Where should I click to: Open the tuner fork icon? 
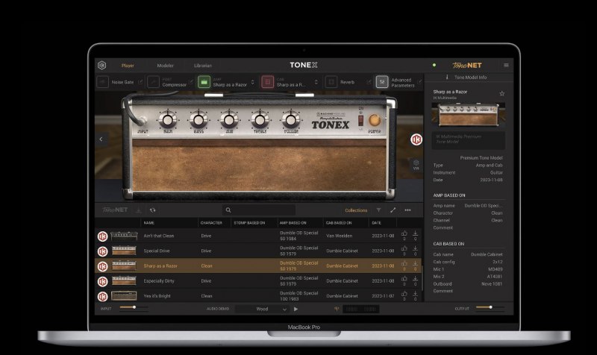point(337,309)
